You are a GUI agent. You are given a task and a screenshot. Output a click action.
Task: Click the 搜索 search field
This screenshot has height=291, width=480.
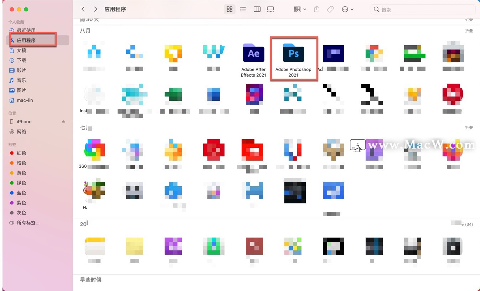coord(423,10)
